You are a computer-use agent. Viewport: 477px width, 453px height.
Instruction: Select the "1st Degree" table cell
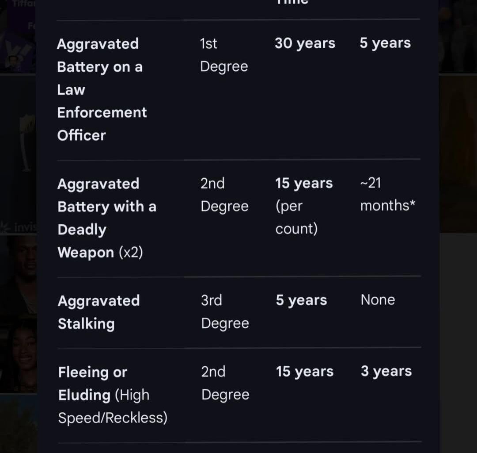(x=223, y=55)
